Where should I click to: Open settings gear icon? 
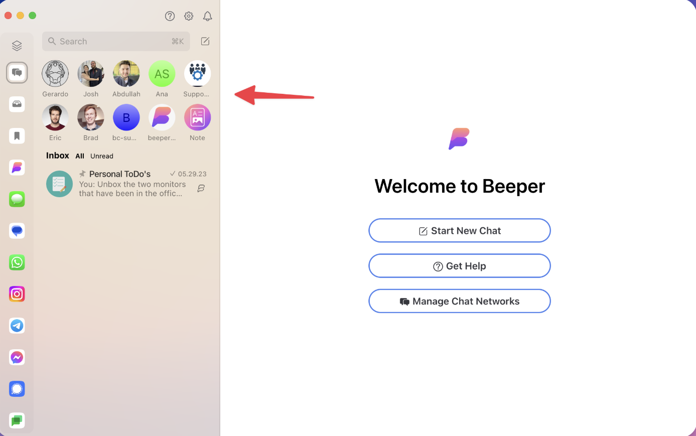click(x=189, y=16)
